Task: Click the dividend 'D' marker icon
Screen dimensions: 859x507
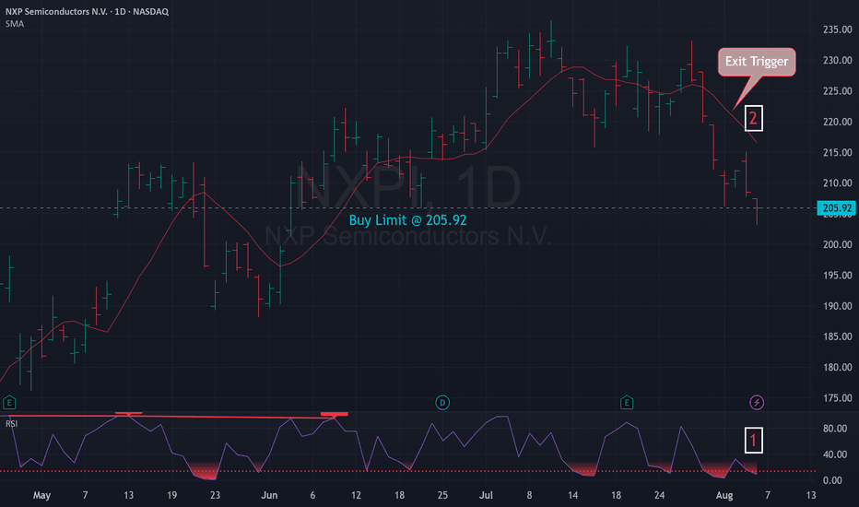Action: (442, 403)
